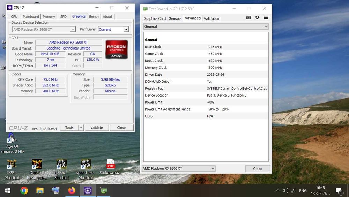The width and height of the screenshot is (349, 197).
Task: Click the GPU-Z title bar app icon
Action: click(145, 9)
